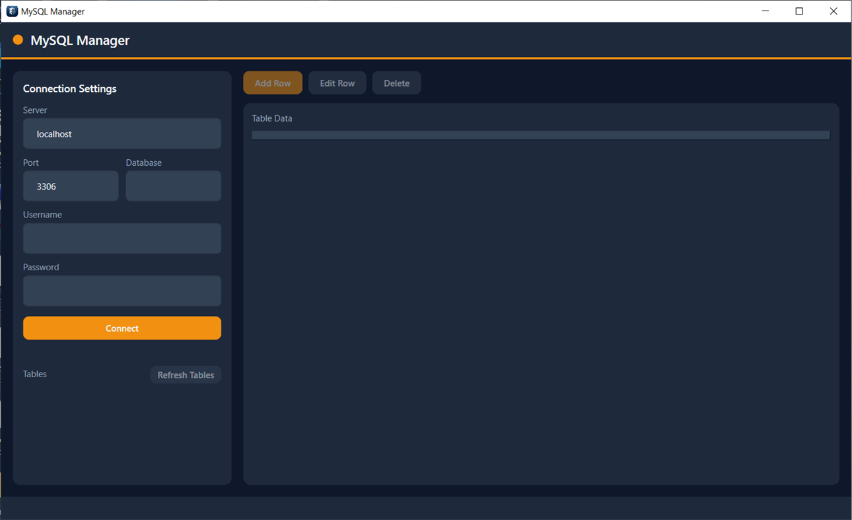Click the "MySQL Manager" header title
Viewport: 852px width, 520px height.
coord(80,40)
